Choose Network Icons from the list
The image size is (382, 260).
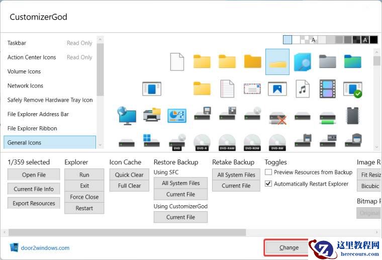(50, 86)
